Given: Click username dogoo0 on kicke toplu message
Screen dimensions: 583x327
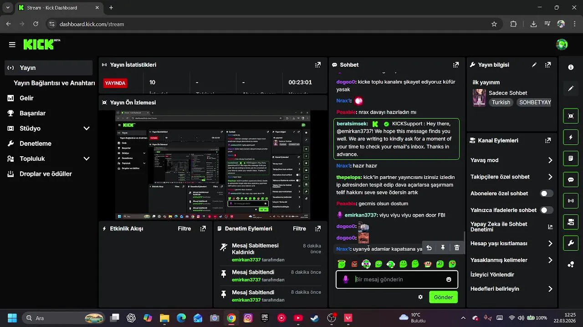Looking at the screenshot, I should click(x=346, y=82).
